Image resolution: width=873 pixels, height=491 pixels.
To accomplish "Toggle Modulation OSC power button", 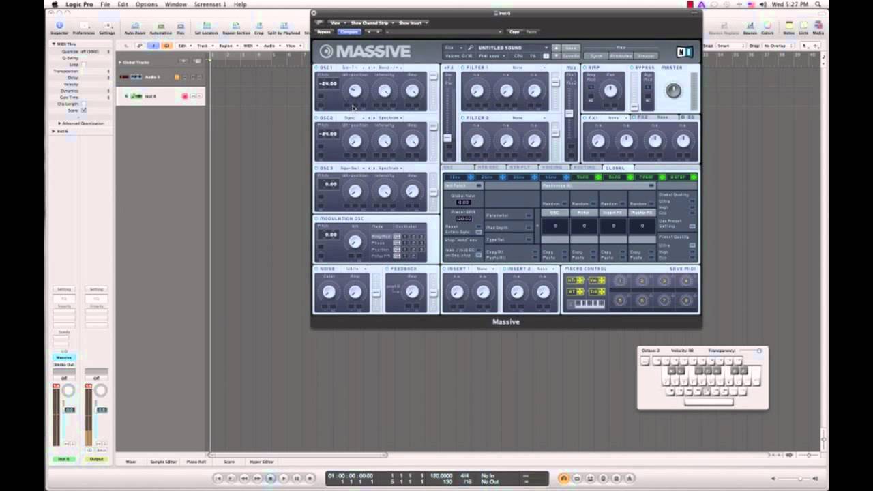I will click(x=317, y=219).
